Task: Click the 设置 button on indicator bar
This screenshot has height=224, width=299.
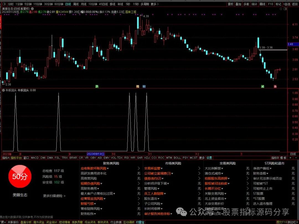Action: [x=209, y=158]
